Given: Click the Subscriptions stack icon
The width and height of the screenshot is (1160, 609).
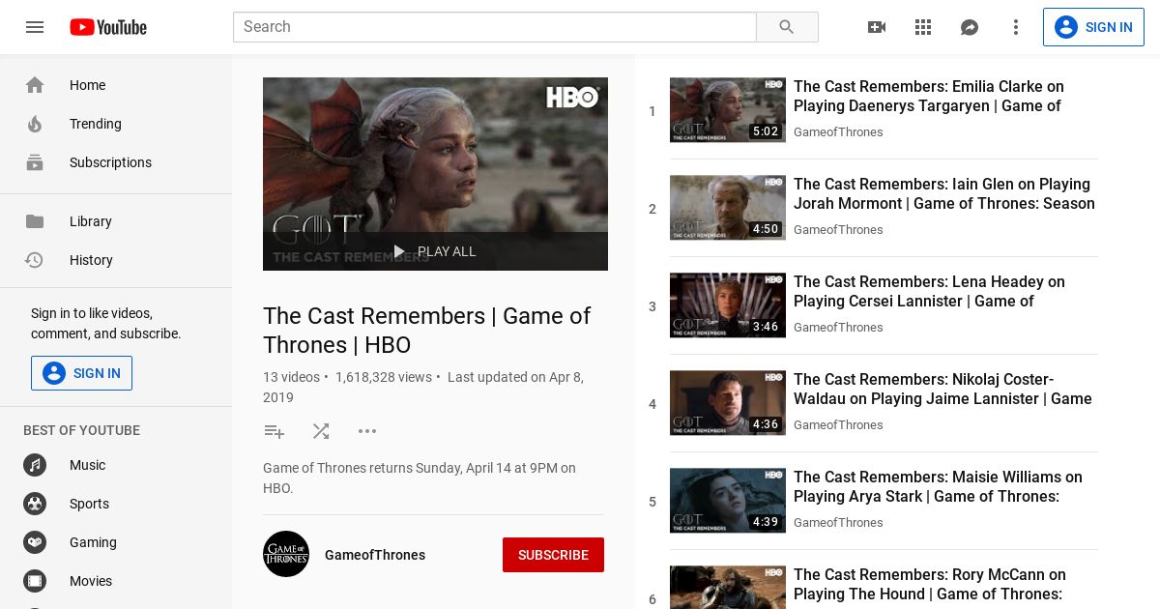Looking at the screenshot, I should 35,162.
